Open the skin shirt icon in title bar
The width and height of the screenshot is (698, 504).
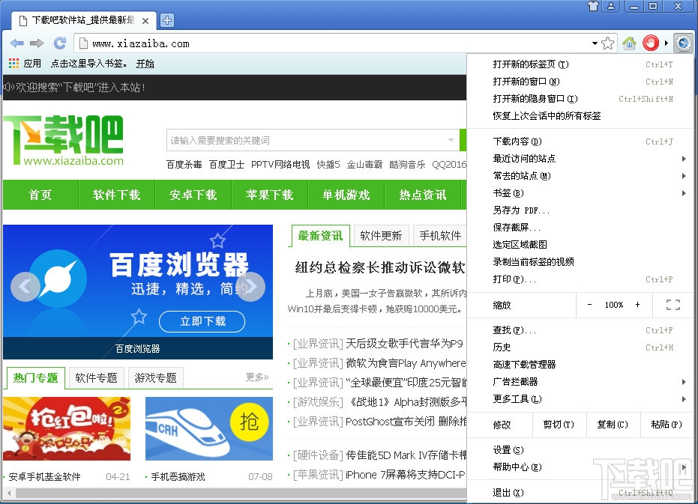[x=593, y=6]
